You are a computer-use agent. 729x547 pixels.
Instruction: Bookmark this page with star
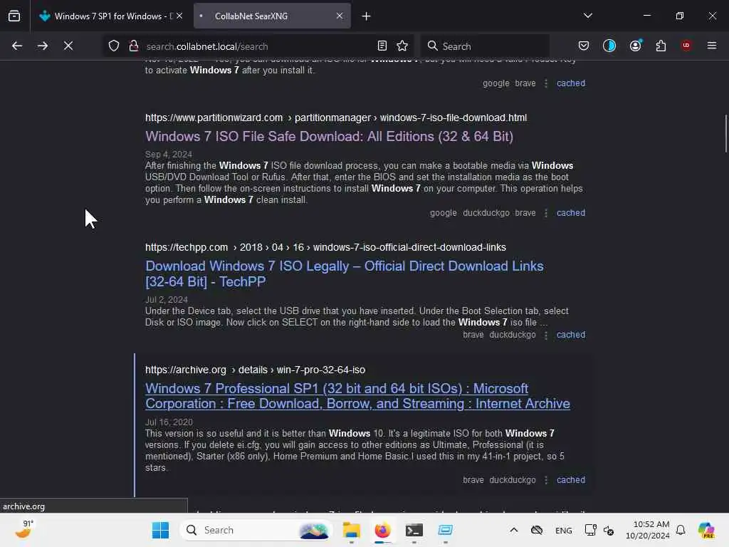click(x=402, y=46)
